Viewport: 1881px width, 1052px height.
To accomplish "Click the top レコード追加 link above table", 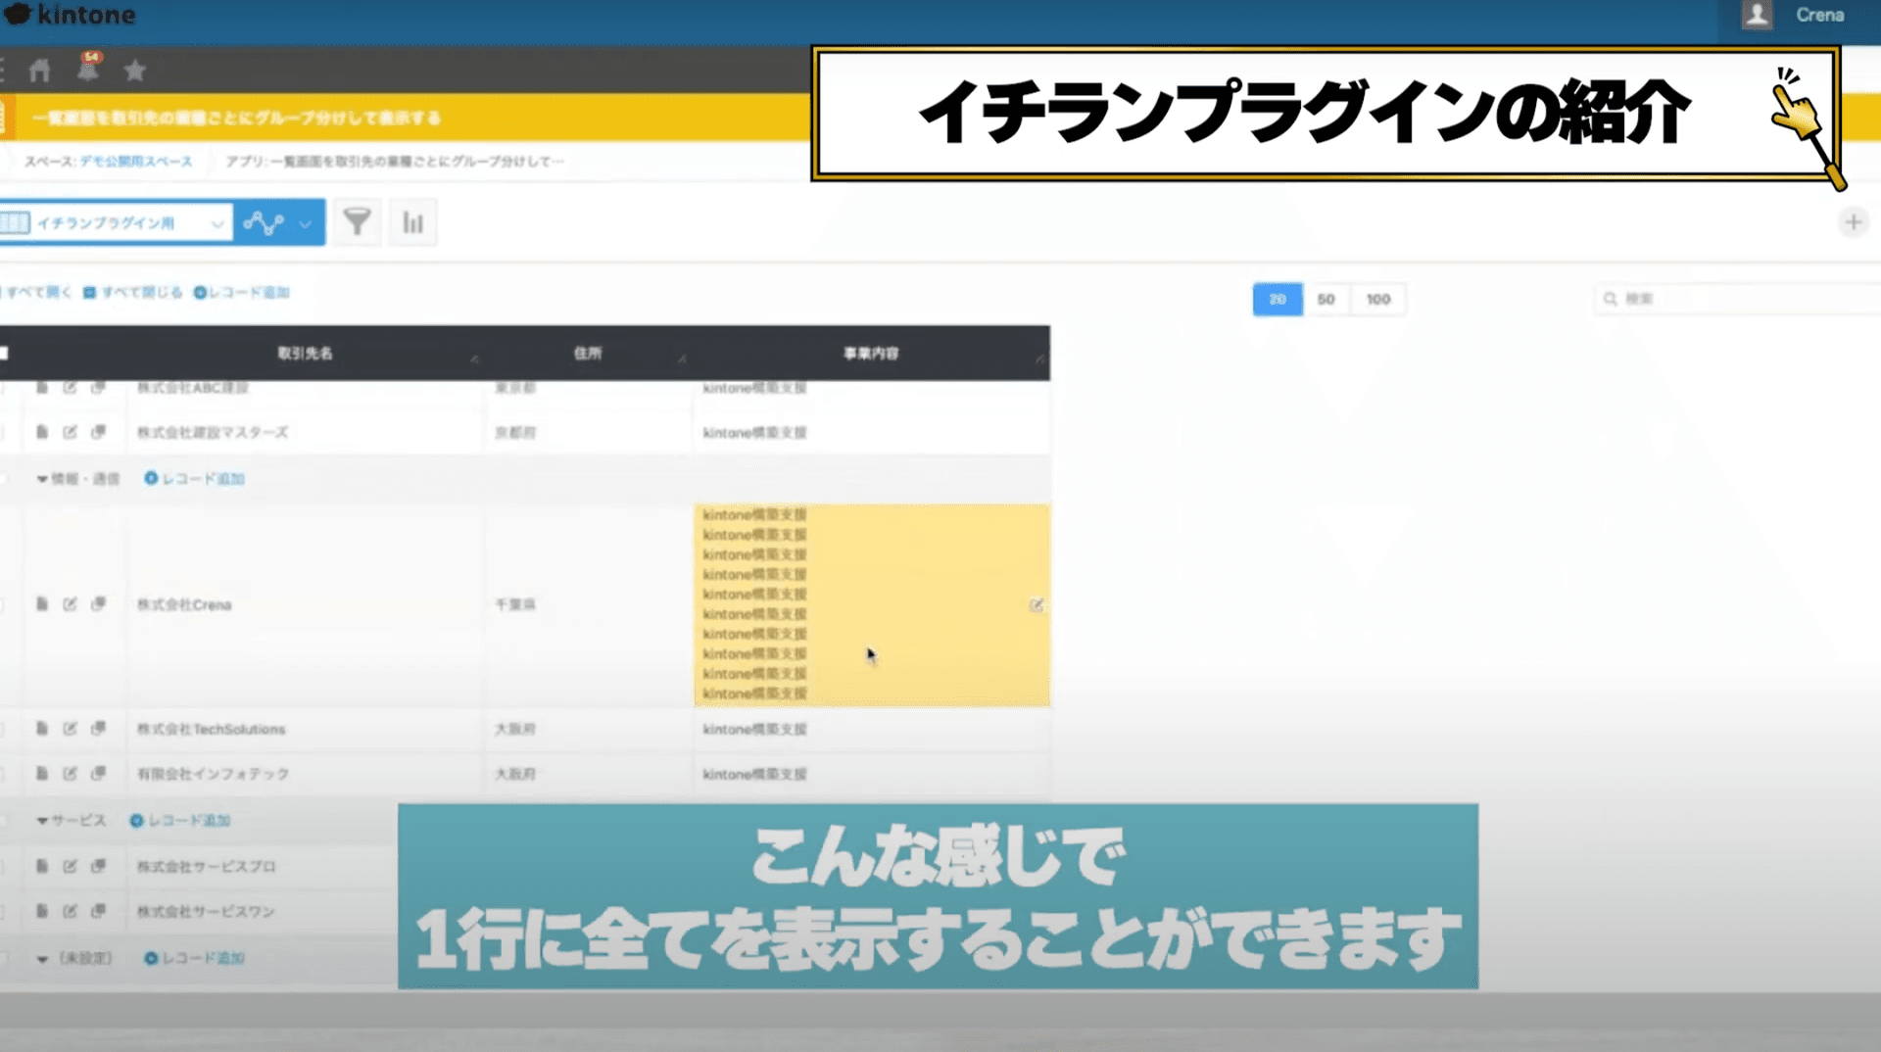I will click(241, 292).
